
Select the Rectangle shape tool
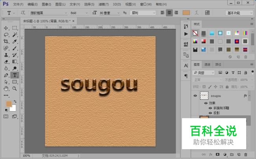coord(15,82)
